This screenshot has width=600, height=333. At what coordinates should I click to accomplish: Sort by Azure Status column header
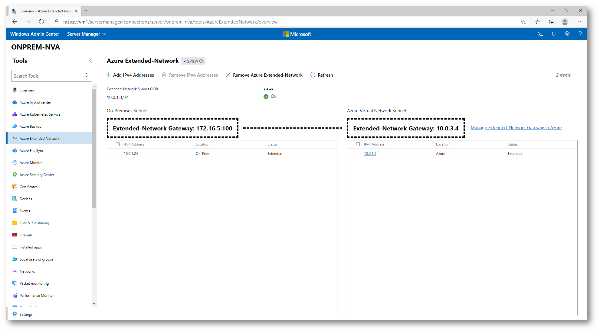point(513,144)
